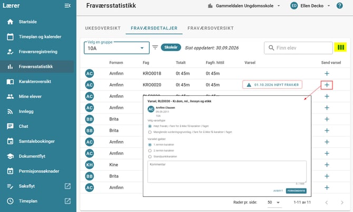The width and height of the screenshot is (353, 212).
Task: Click the KRO0018 subject cell
Action: click(152, 74)
